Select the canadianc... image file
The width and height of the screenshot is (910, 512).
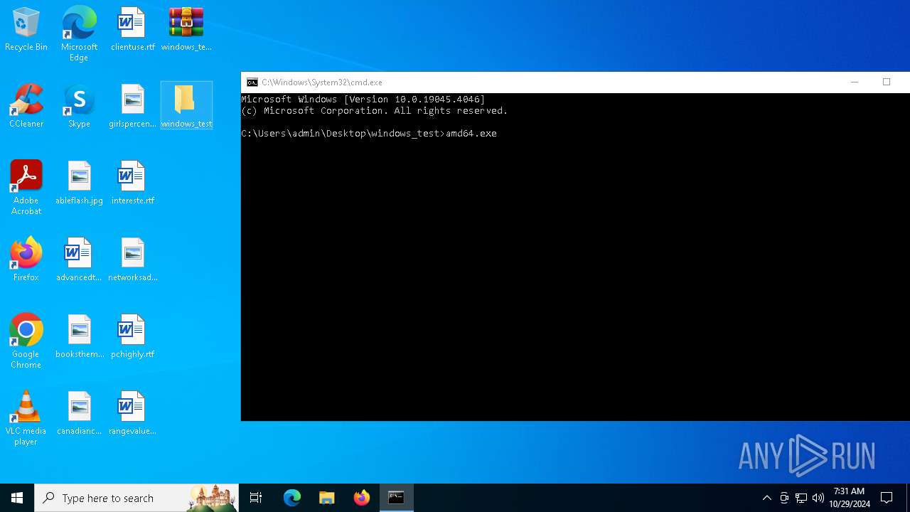point(79,414)
